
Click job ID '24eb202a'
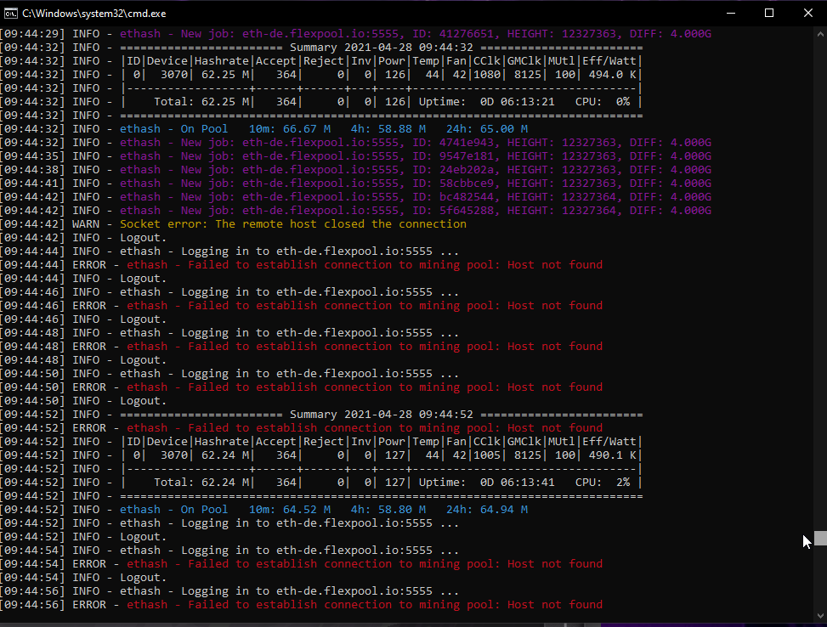[467, 170]
